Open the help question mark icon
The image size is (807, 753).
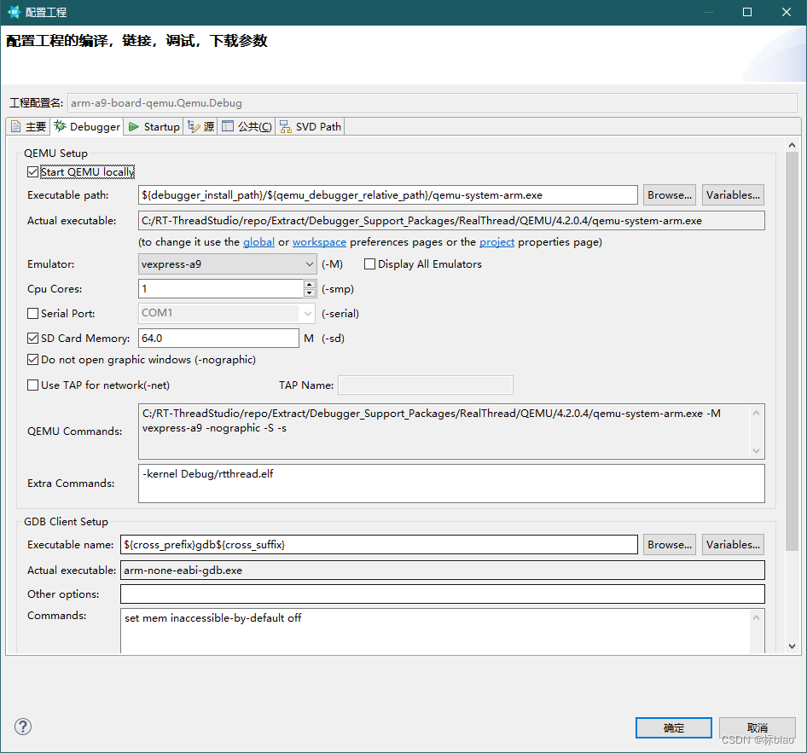[x=22, y=727]
